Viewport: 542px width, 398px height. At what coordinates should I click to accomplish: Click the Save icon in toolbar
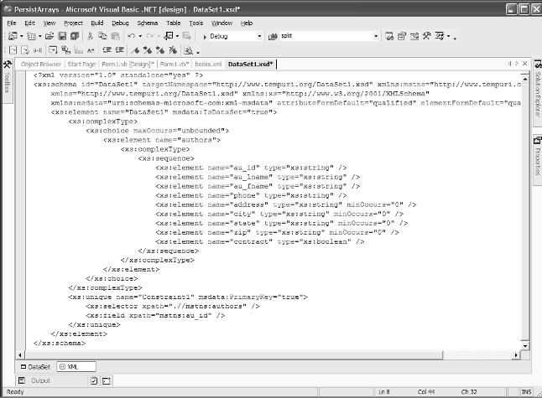pyautogui.click(x=61, y=37)
